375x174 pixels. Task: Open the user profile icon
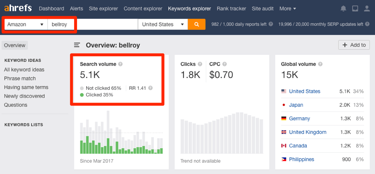click(x=367, y=9)
